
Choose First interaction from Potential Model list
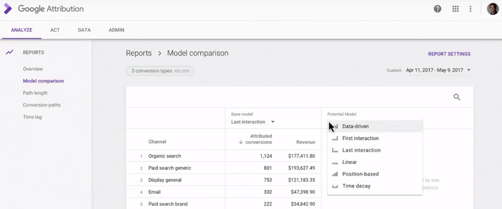point(375,138)
